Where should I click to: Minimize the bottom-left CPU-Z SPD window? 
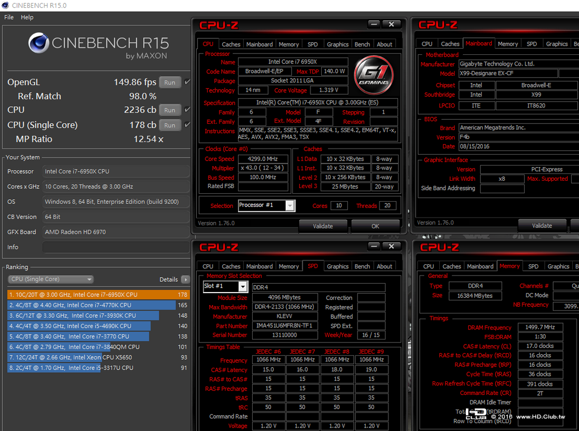pos(374,246)
